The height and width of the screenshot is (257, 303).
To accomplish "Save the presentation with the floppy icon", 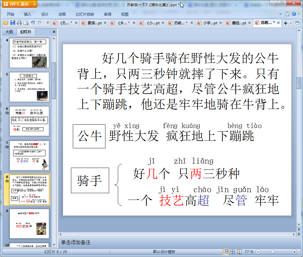I will pos(13,23).
